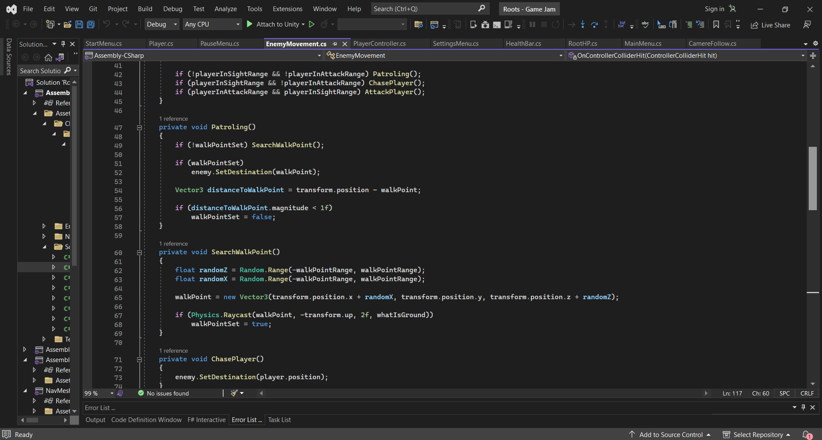The image size is (822, 440).
Task: Collapse the ChasePlayer method outline
Action: [x=139, y=360]
